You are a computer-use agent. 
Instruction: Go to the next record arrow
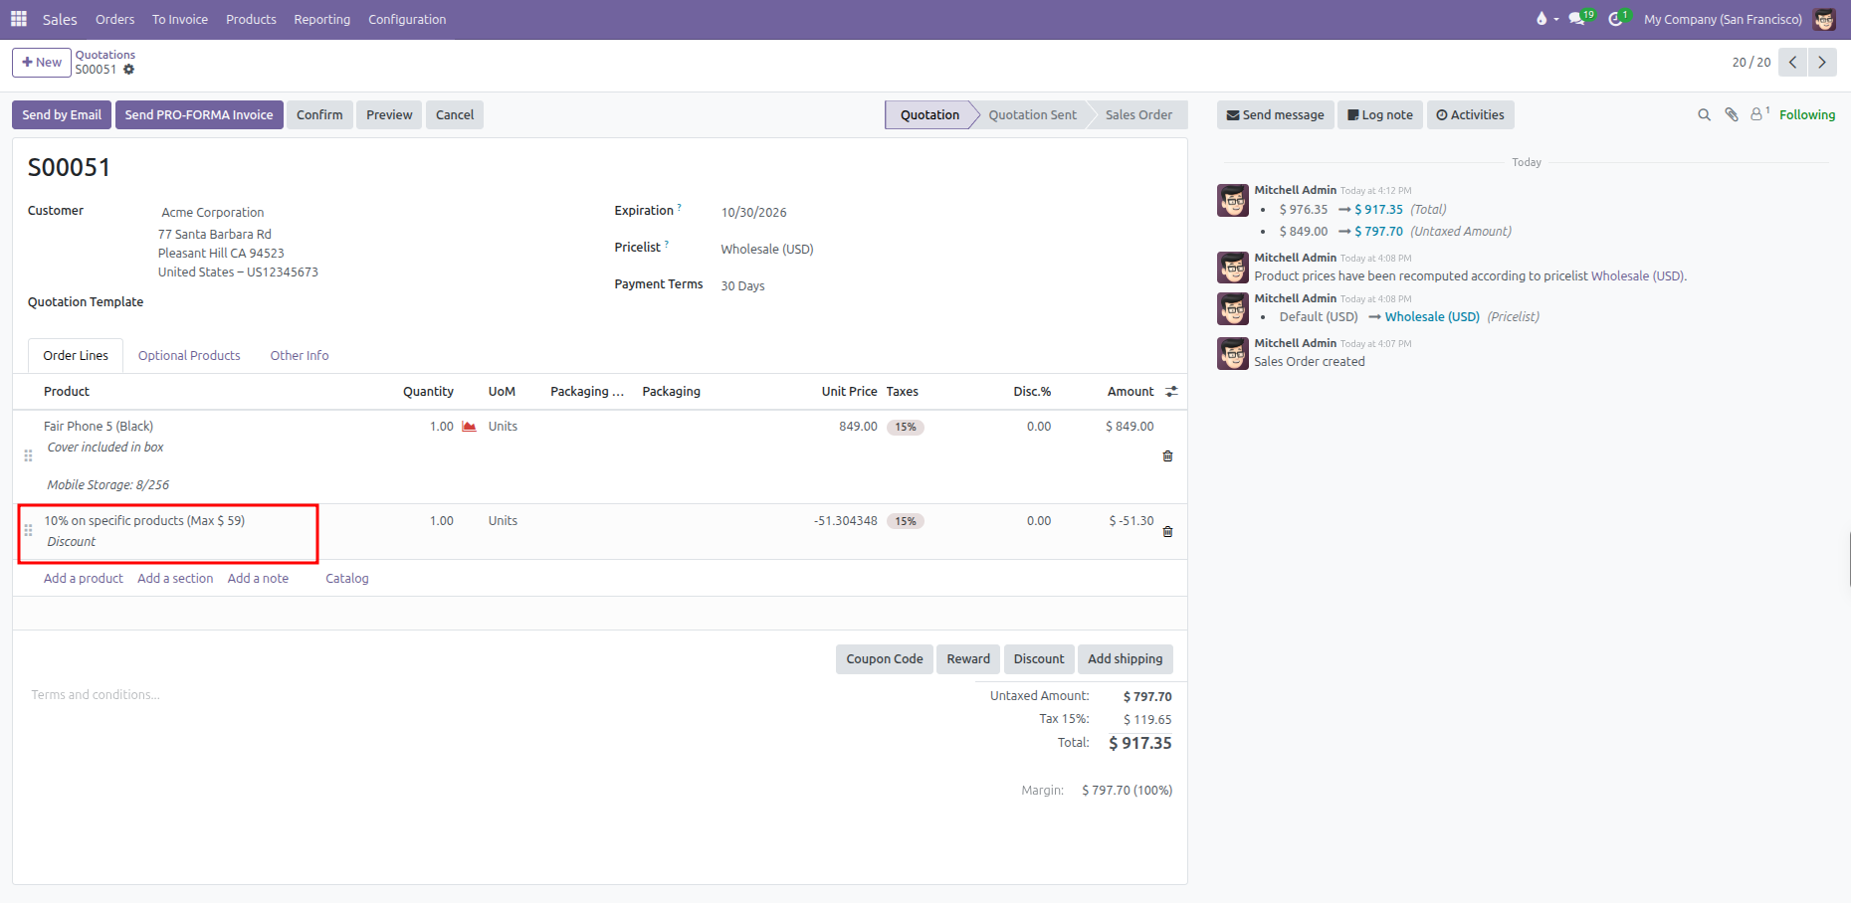click(1822, 62)
